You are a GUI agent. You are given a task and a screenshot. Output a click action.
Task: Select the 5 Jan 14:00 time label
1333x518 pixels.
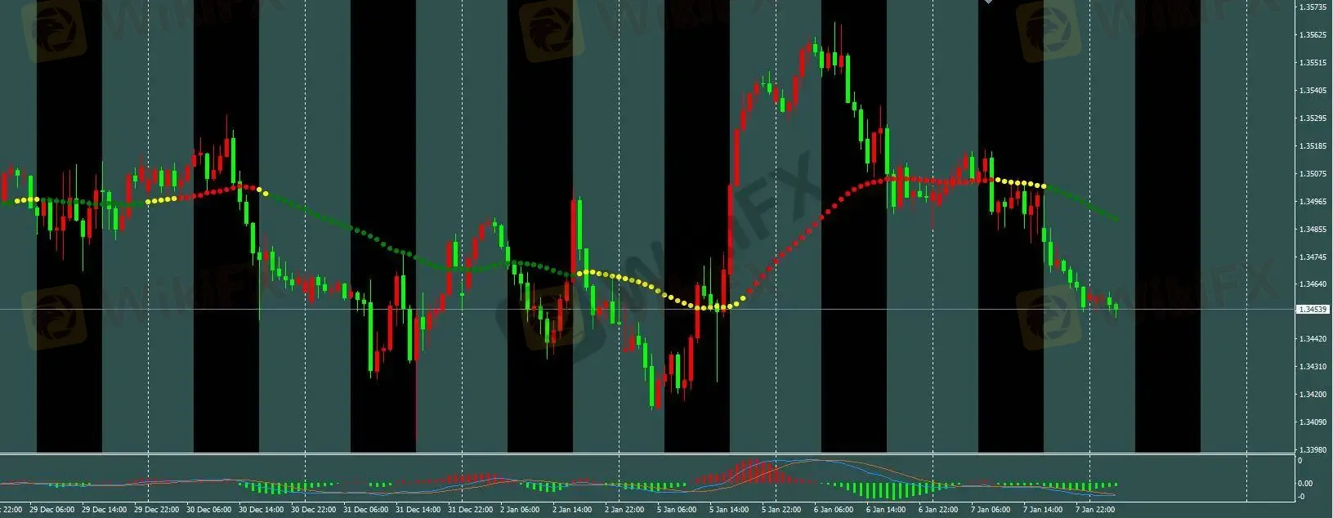click(729, 510)
